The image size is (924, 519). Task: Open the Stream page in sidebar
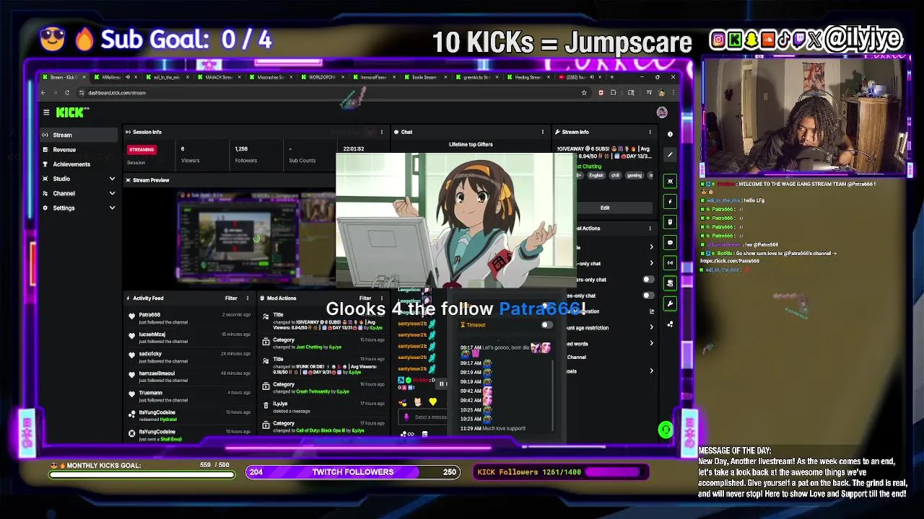point(79,135)
